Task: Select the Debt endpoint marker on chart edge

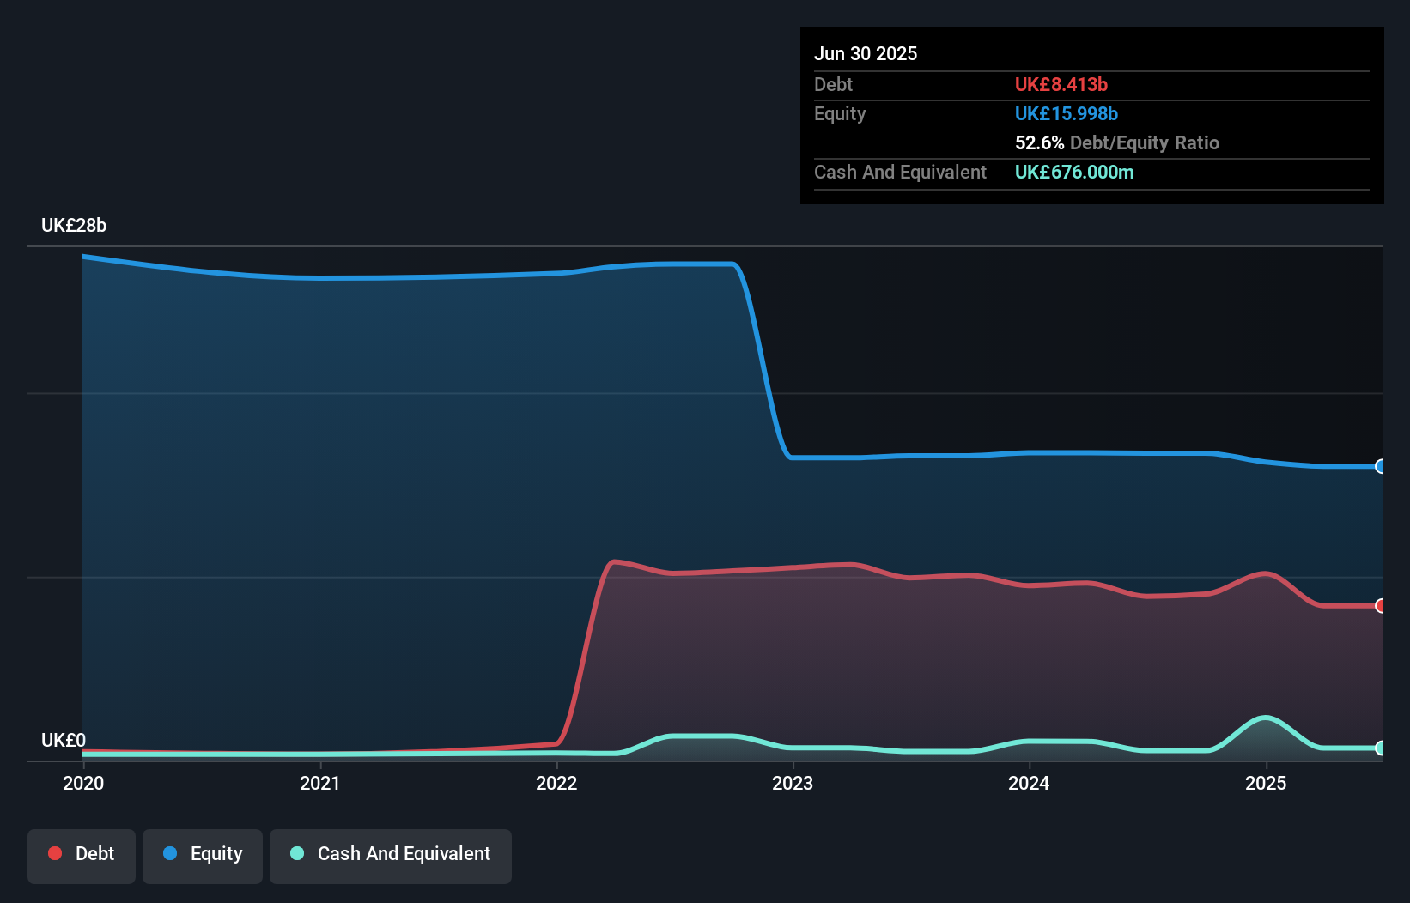Action: tap(1380, 607)
